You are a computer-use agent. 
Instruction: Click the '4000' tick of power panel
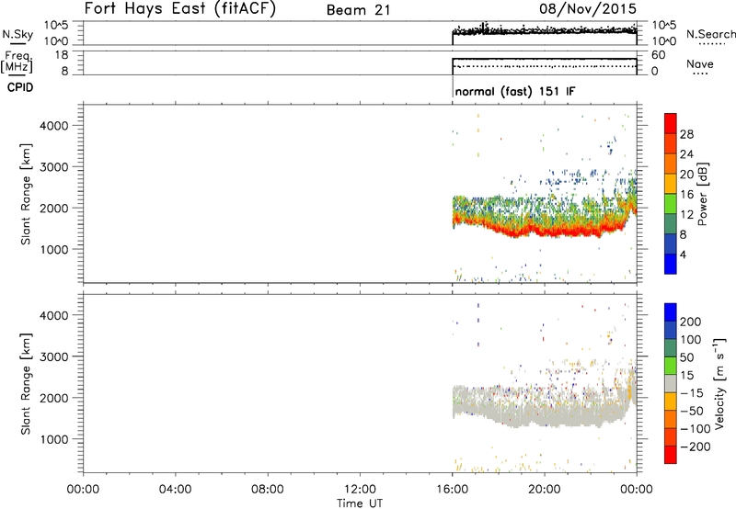54,126
